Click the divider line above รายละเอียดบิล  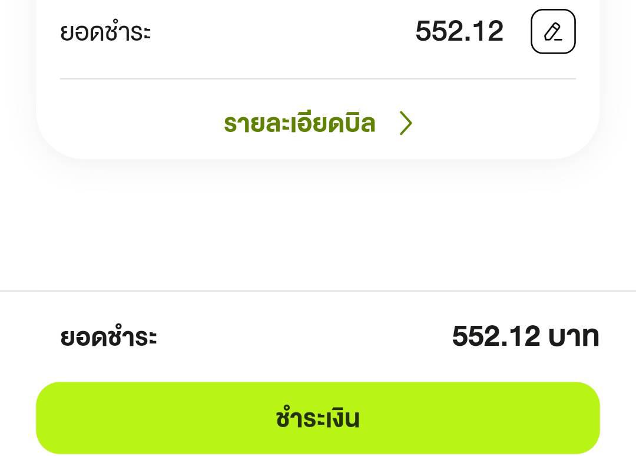coord(318,78)
